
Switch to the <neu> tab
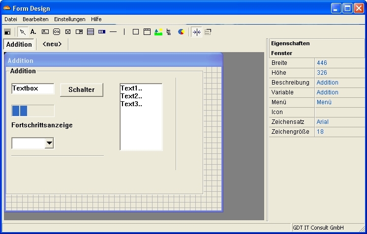52,44
